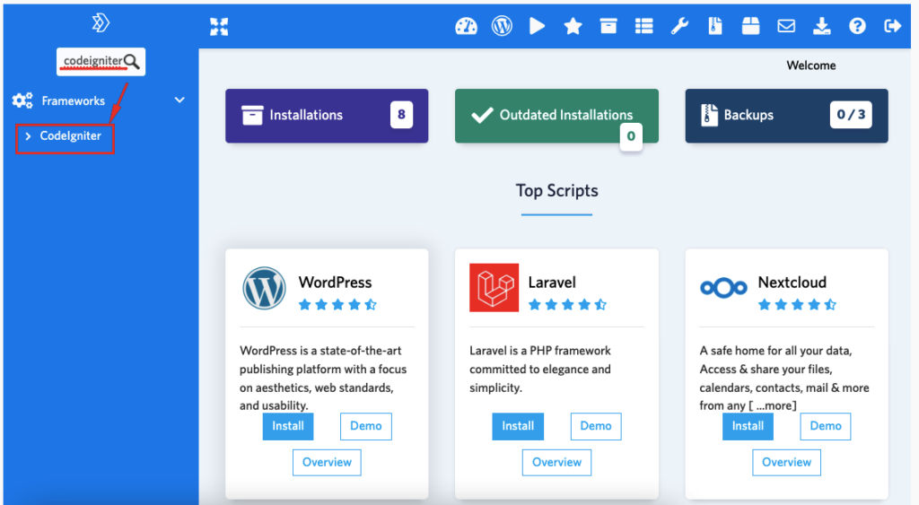This screenshot has width=919, height=505.
Task: Open the ratings star icon
Action: pyautogui.click(x=573, y=26)
